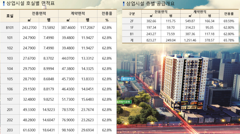The height and width of the screenshot is (134, 240).
Task: Click the value 76.9000 in row 202
Action: coord(68,120)
